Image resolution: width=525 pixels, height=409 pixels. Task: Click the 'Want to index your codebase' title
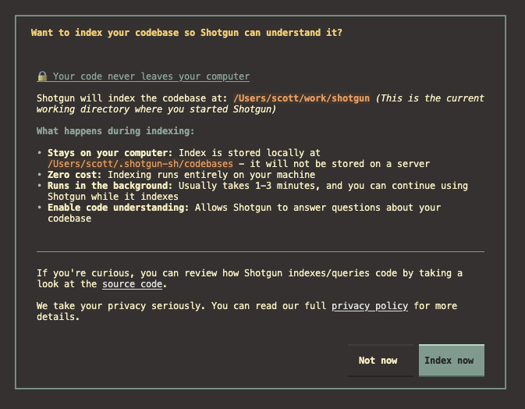pos(186,33)
